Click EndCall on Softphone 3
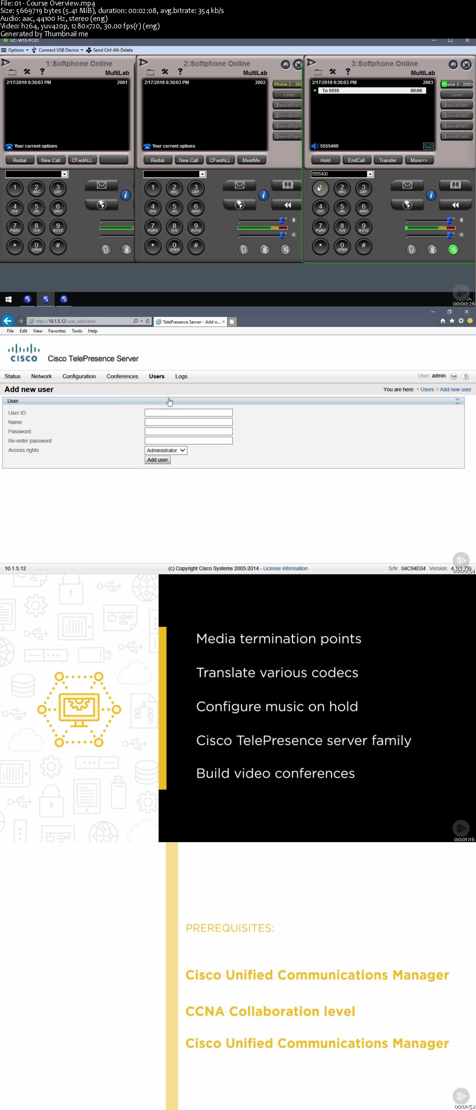The height and width of the screenshot is (1110, 476). point(357,160)
